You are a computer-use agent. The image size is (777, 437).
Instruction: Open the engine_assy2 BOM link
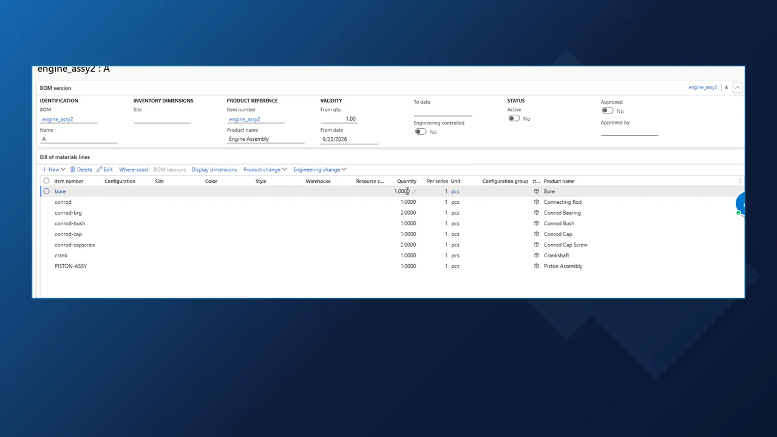pos(58,120)
